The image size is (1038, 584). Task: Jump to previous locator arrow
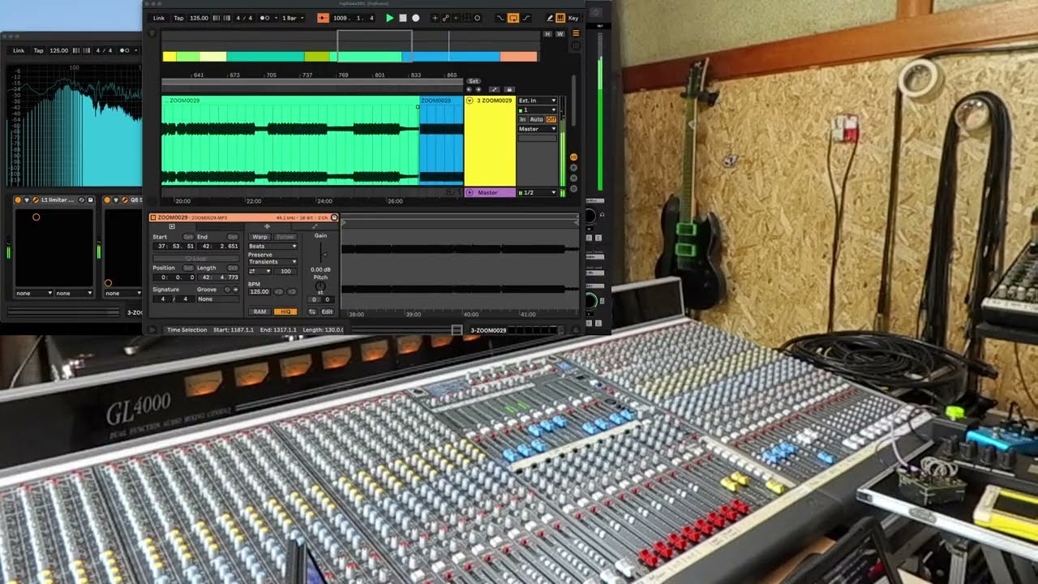[x=469, y=90]
